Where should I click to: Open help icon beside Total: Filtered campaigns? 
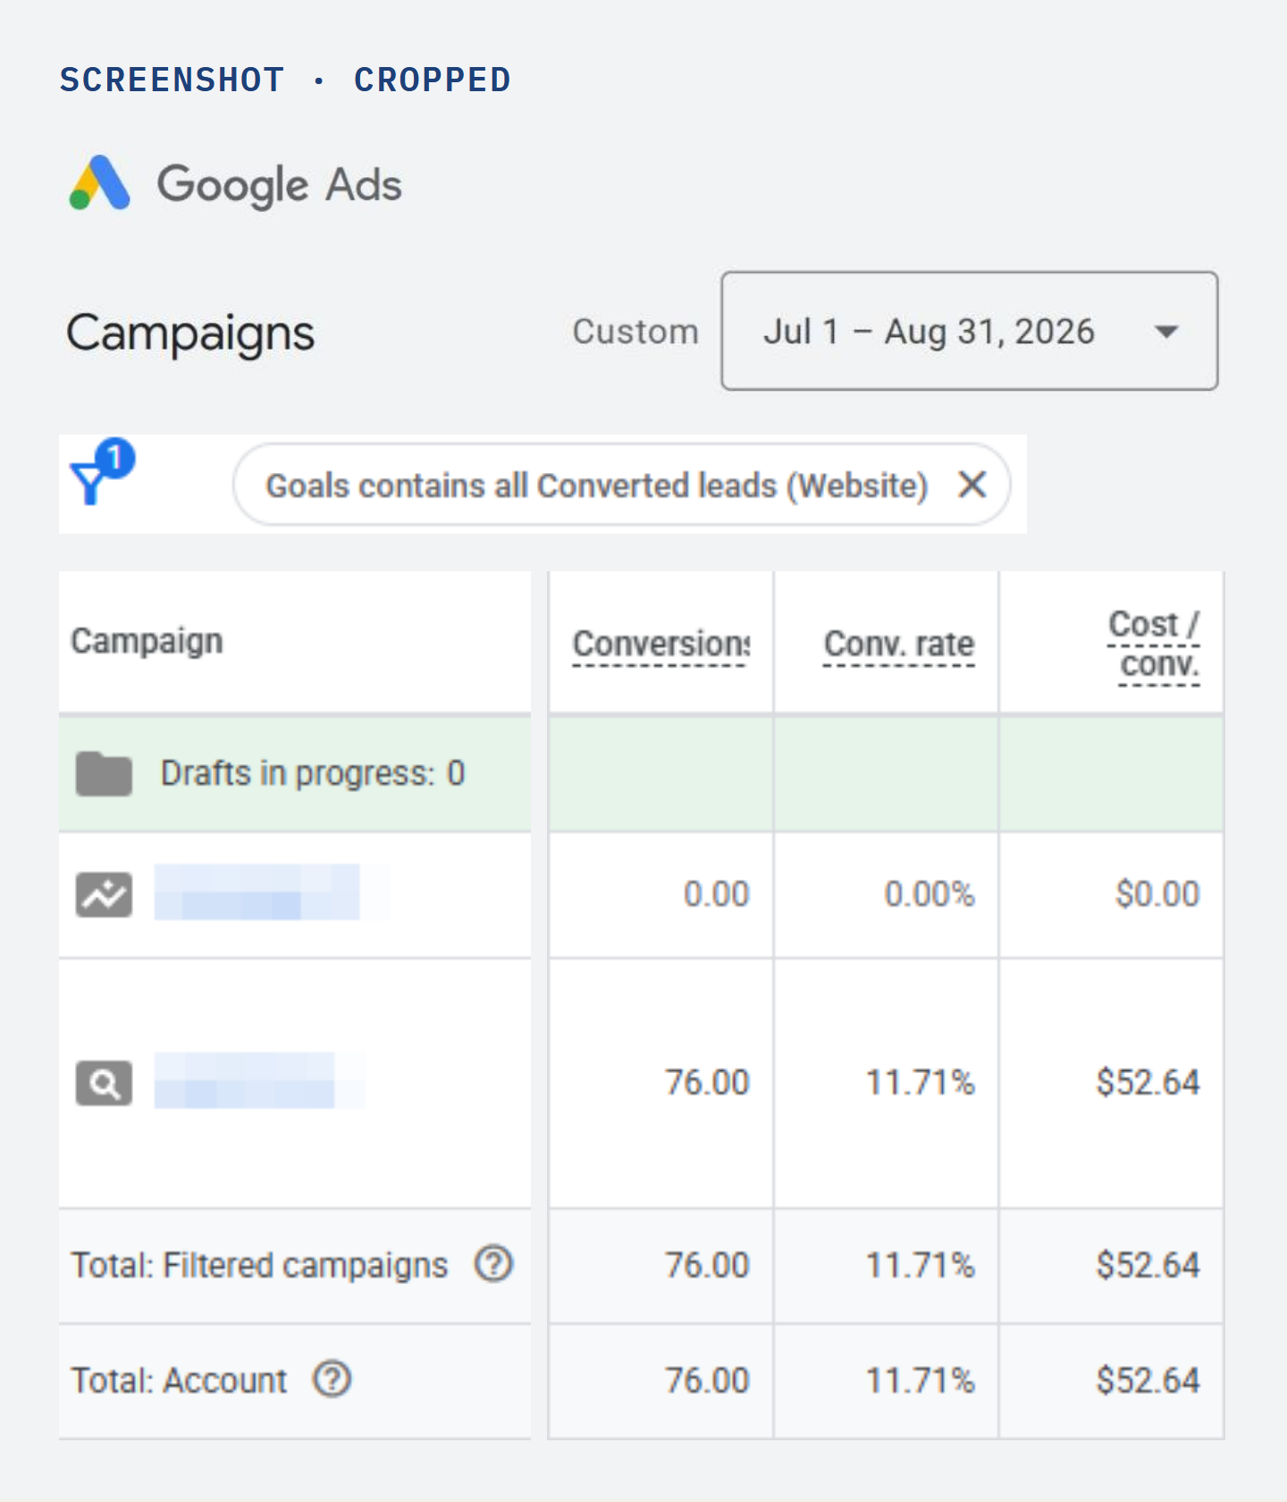493,1264
